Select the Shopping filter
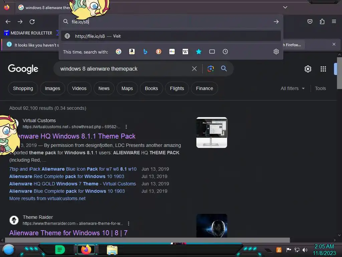This screenshot has height=257, width=342. click(x=23, y=88)
